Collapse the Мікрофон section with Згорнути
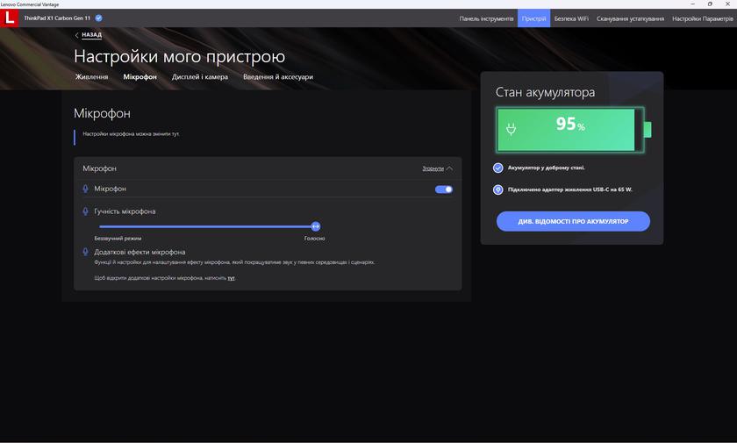 pyautogui.click(x=433, y=168)
